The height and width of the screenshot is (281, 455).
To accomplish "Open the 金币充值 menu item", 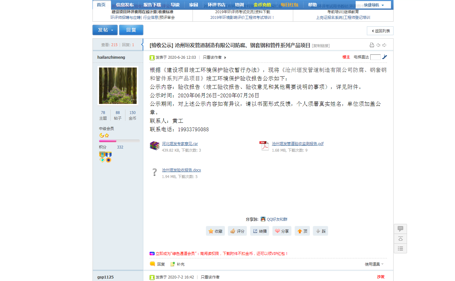I will (262, 5).
